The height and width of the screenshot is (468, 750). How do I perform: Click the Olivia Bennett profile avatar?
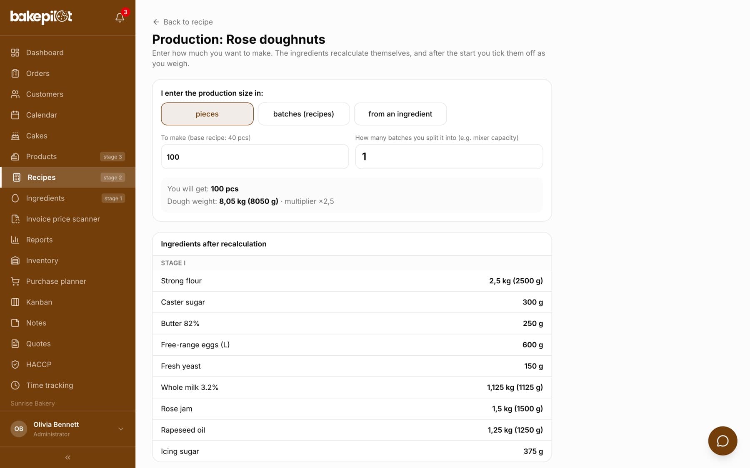(19, 429)
